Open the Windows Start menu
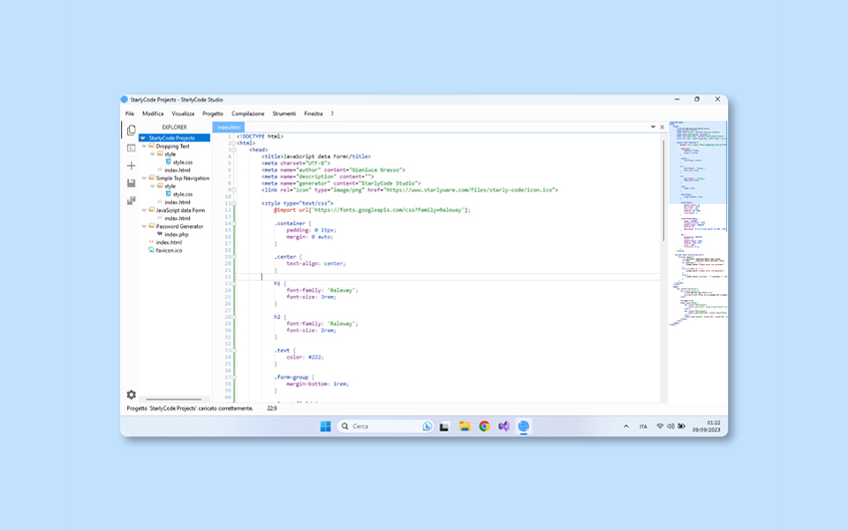This screenshot has width=848, height=530. pyautogui.click(x=325, y=426)
